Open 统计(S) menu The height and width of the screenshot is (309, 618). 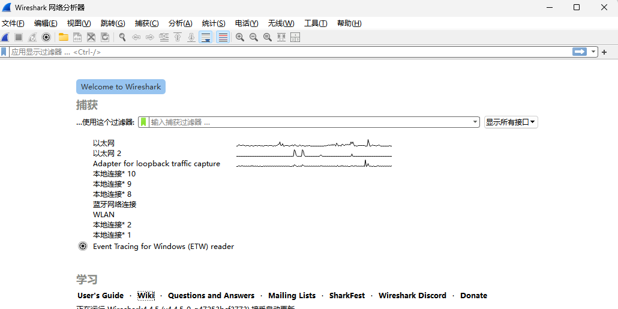coord(214,23)
